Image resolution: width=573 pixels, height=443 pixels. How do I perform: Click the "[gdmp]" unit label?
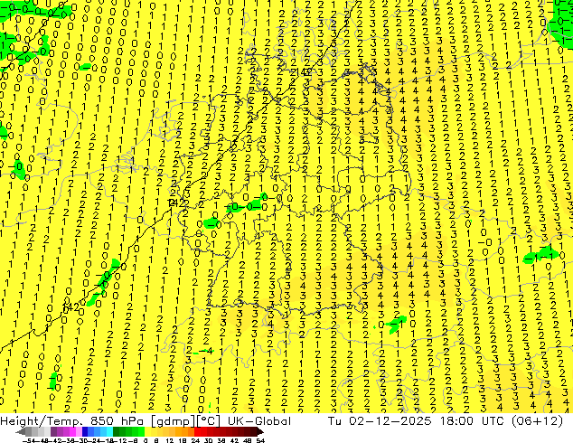173,421
